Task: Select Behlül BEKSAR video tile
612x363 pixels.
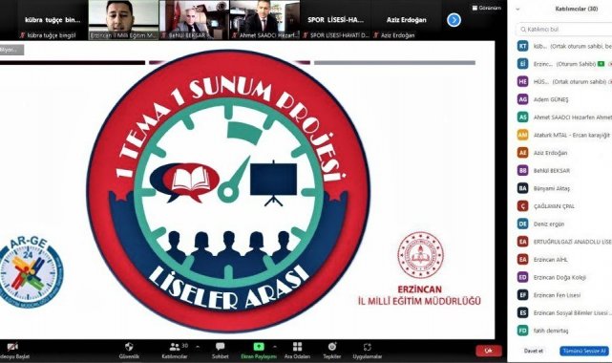Action: pyautogui.click(x=194, y=20)
